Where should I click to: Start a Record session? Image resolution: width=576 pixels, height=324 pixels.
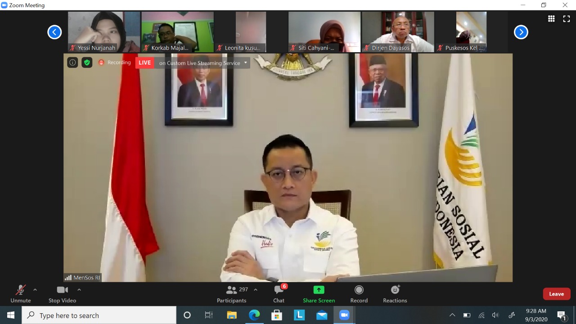pyautogui.click(x=359, y=292)
